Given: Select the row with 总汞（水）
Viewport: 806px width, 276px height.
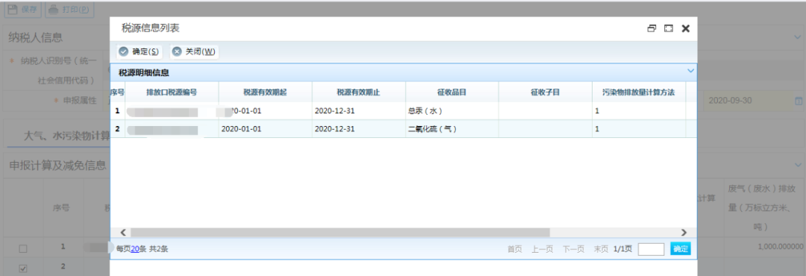Looking at the screenshot, I should pyautogui.click(x=404, y=110).
